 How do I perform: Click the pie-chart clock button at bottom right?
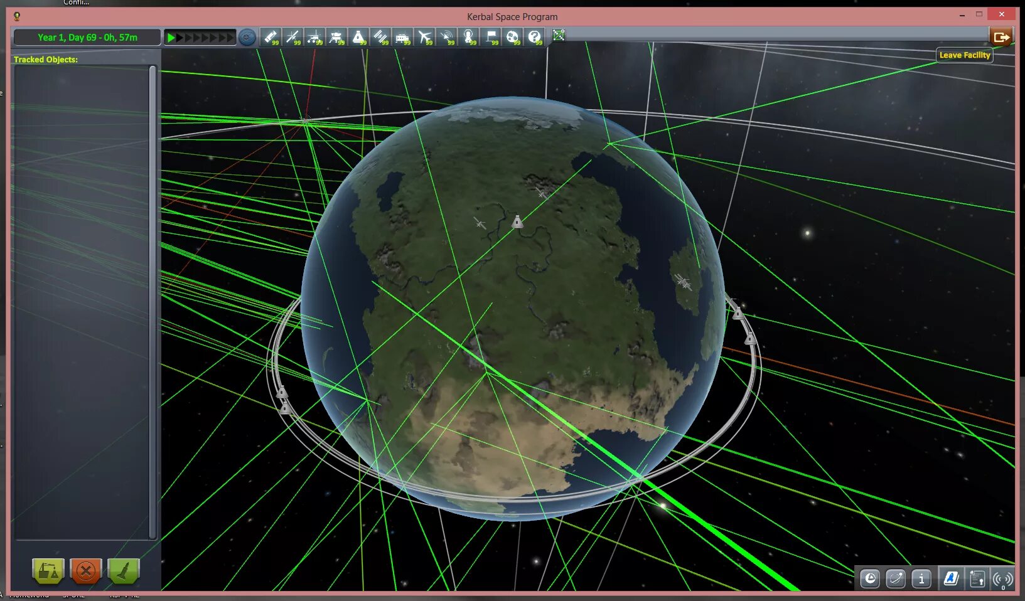[x=870, y=578]
